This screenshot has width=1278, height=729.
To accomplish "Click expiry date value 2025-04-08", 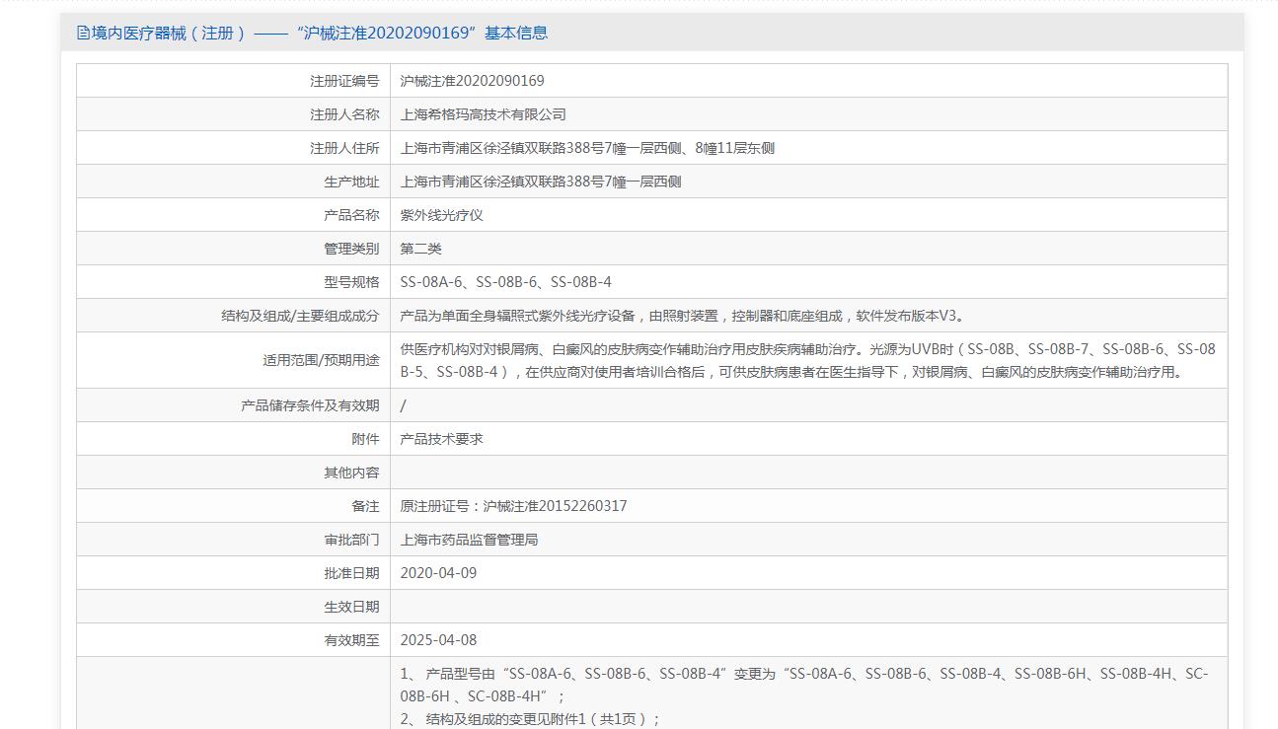I will [x=438, y=640].
